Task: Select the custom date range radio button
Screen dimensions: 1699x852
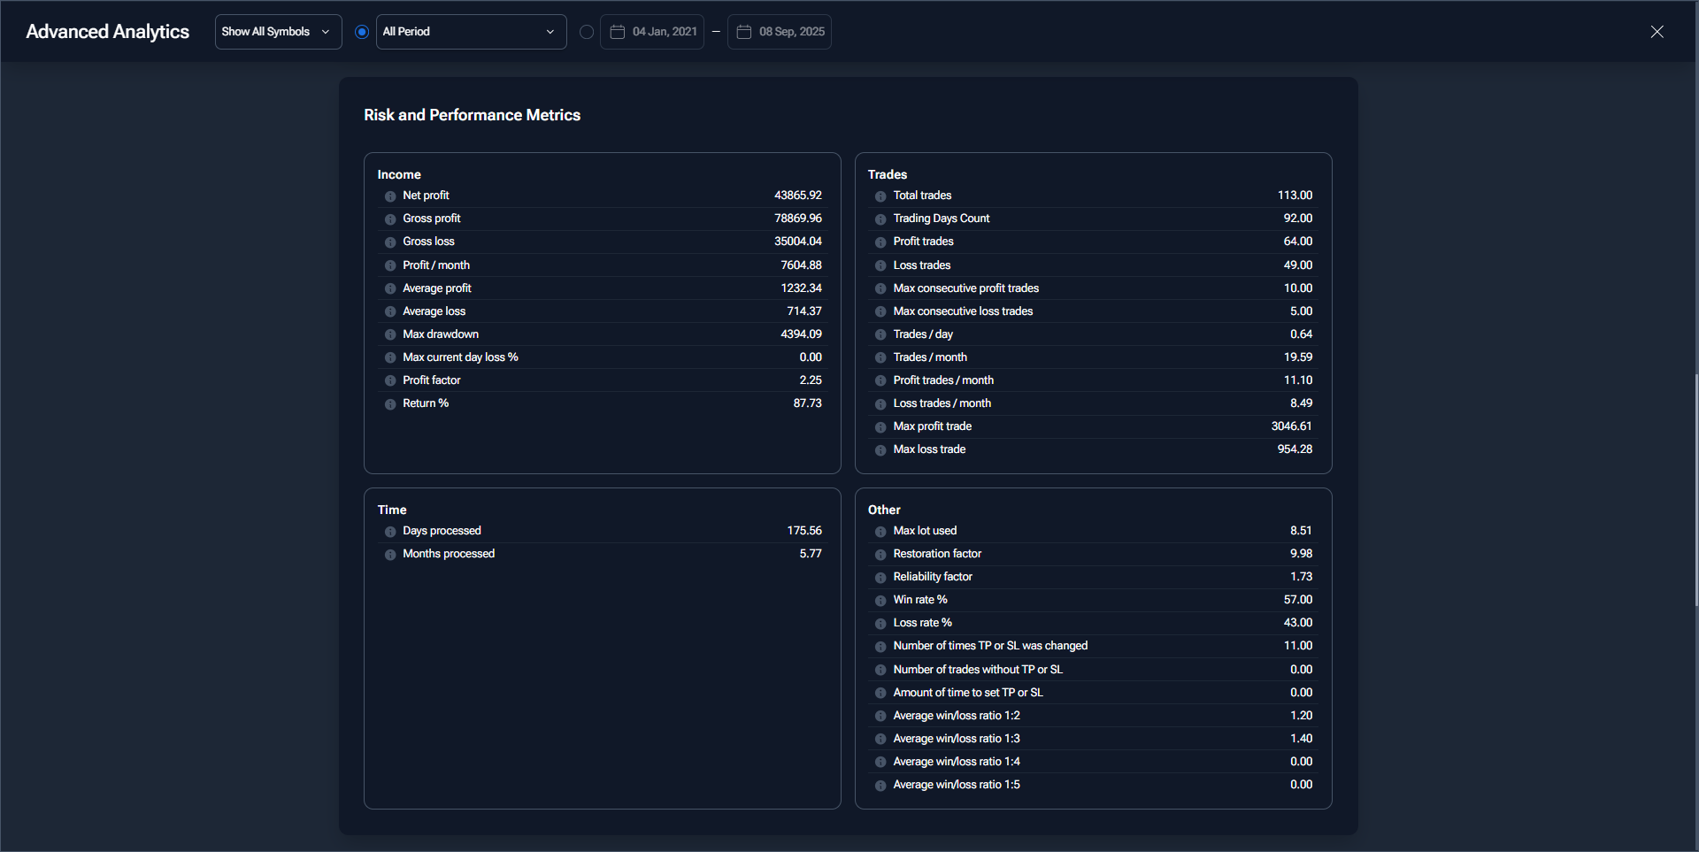Action: pos(587,32)
